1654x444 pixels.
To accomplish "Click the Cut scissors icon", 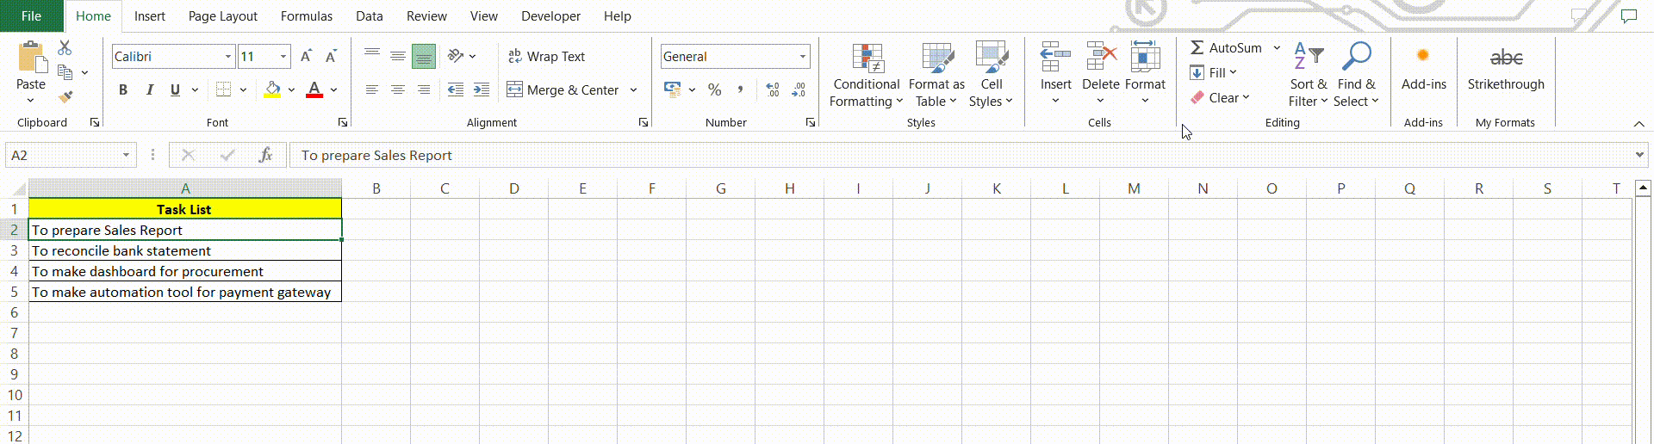I will tap(65, 48).
